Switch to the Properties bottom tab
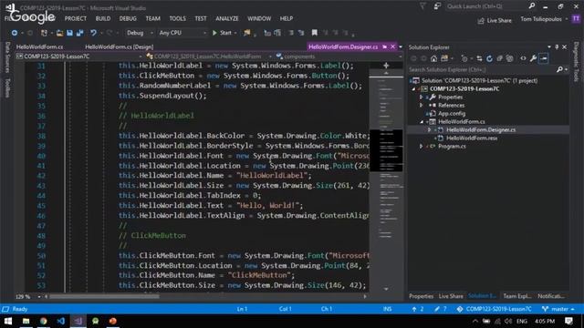Image resolution: width=584 pixels, height=328 pixels. click(x=422, y=296)
